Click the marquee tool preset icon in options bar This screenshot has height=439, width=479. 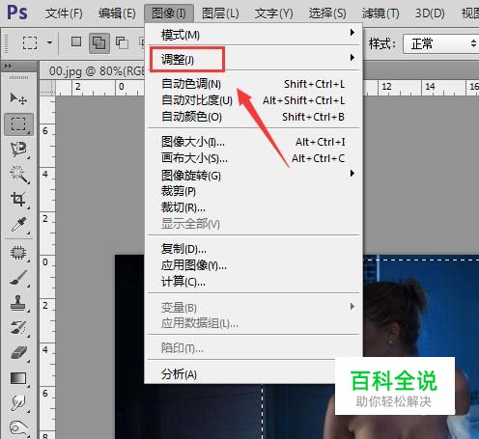30,42
